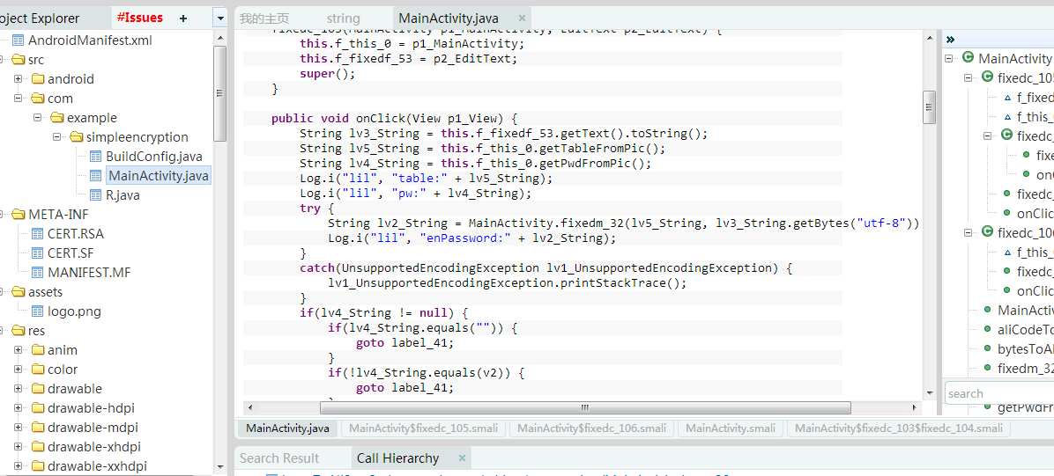Click the CERT.SF file icon

[38, 253]
